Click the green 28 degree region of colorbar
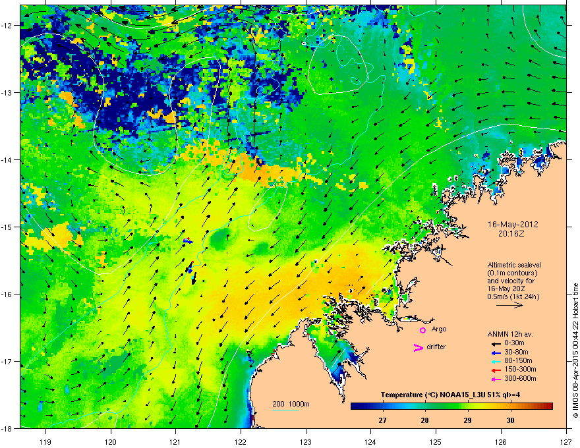Image resolution: width=580 pixels, height=448 pixels. click(x=425, y=406)
